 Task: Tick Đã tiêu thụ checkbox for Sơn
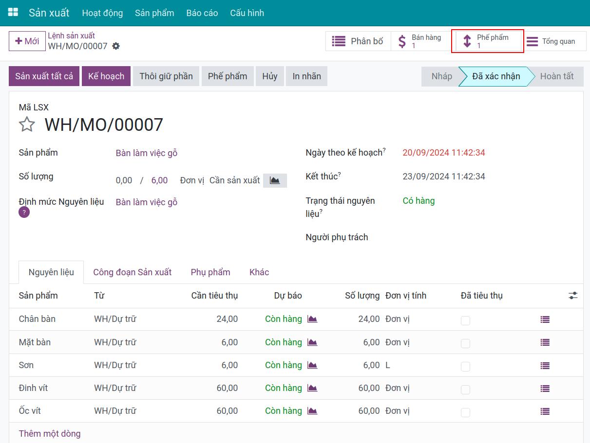(x=465, y=366)
